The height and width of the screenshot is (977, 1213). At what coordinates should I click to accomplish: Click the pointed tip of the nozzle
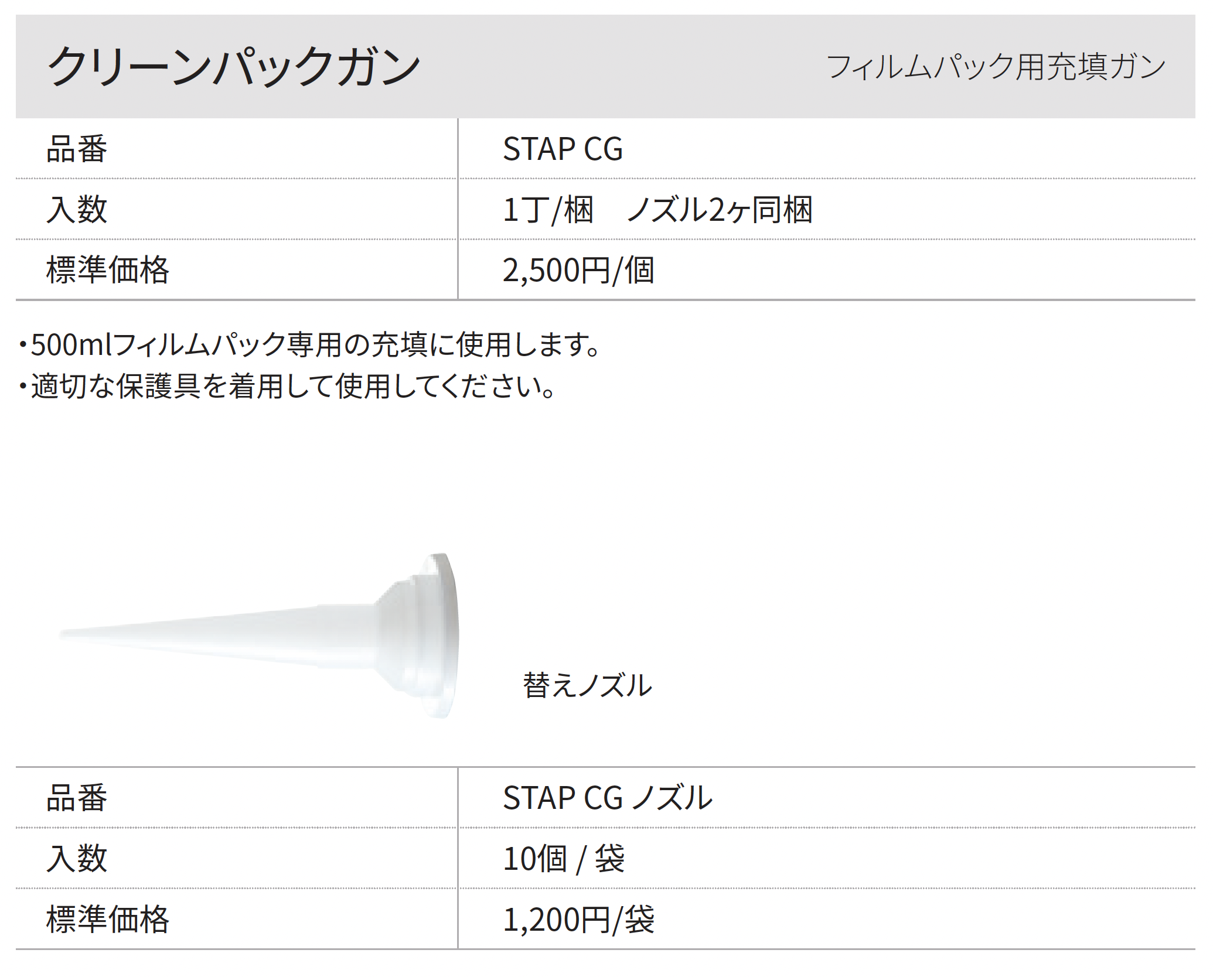(x=66, y=634)
